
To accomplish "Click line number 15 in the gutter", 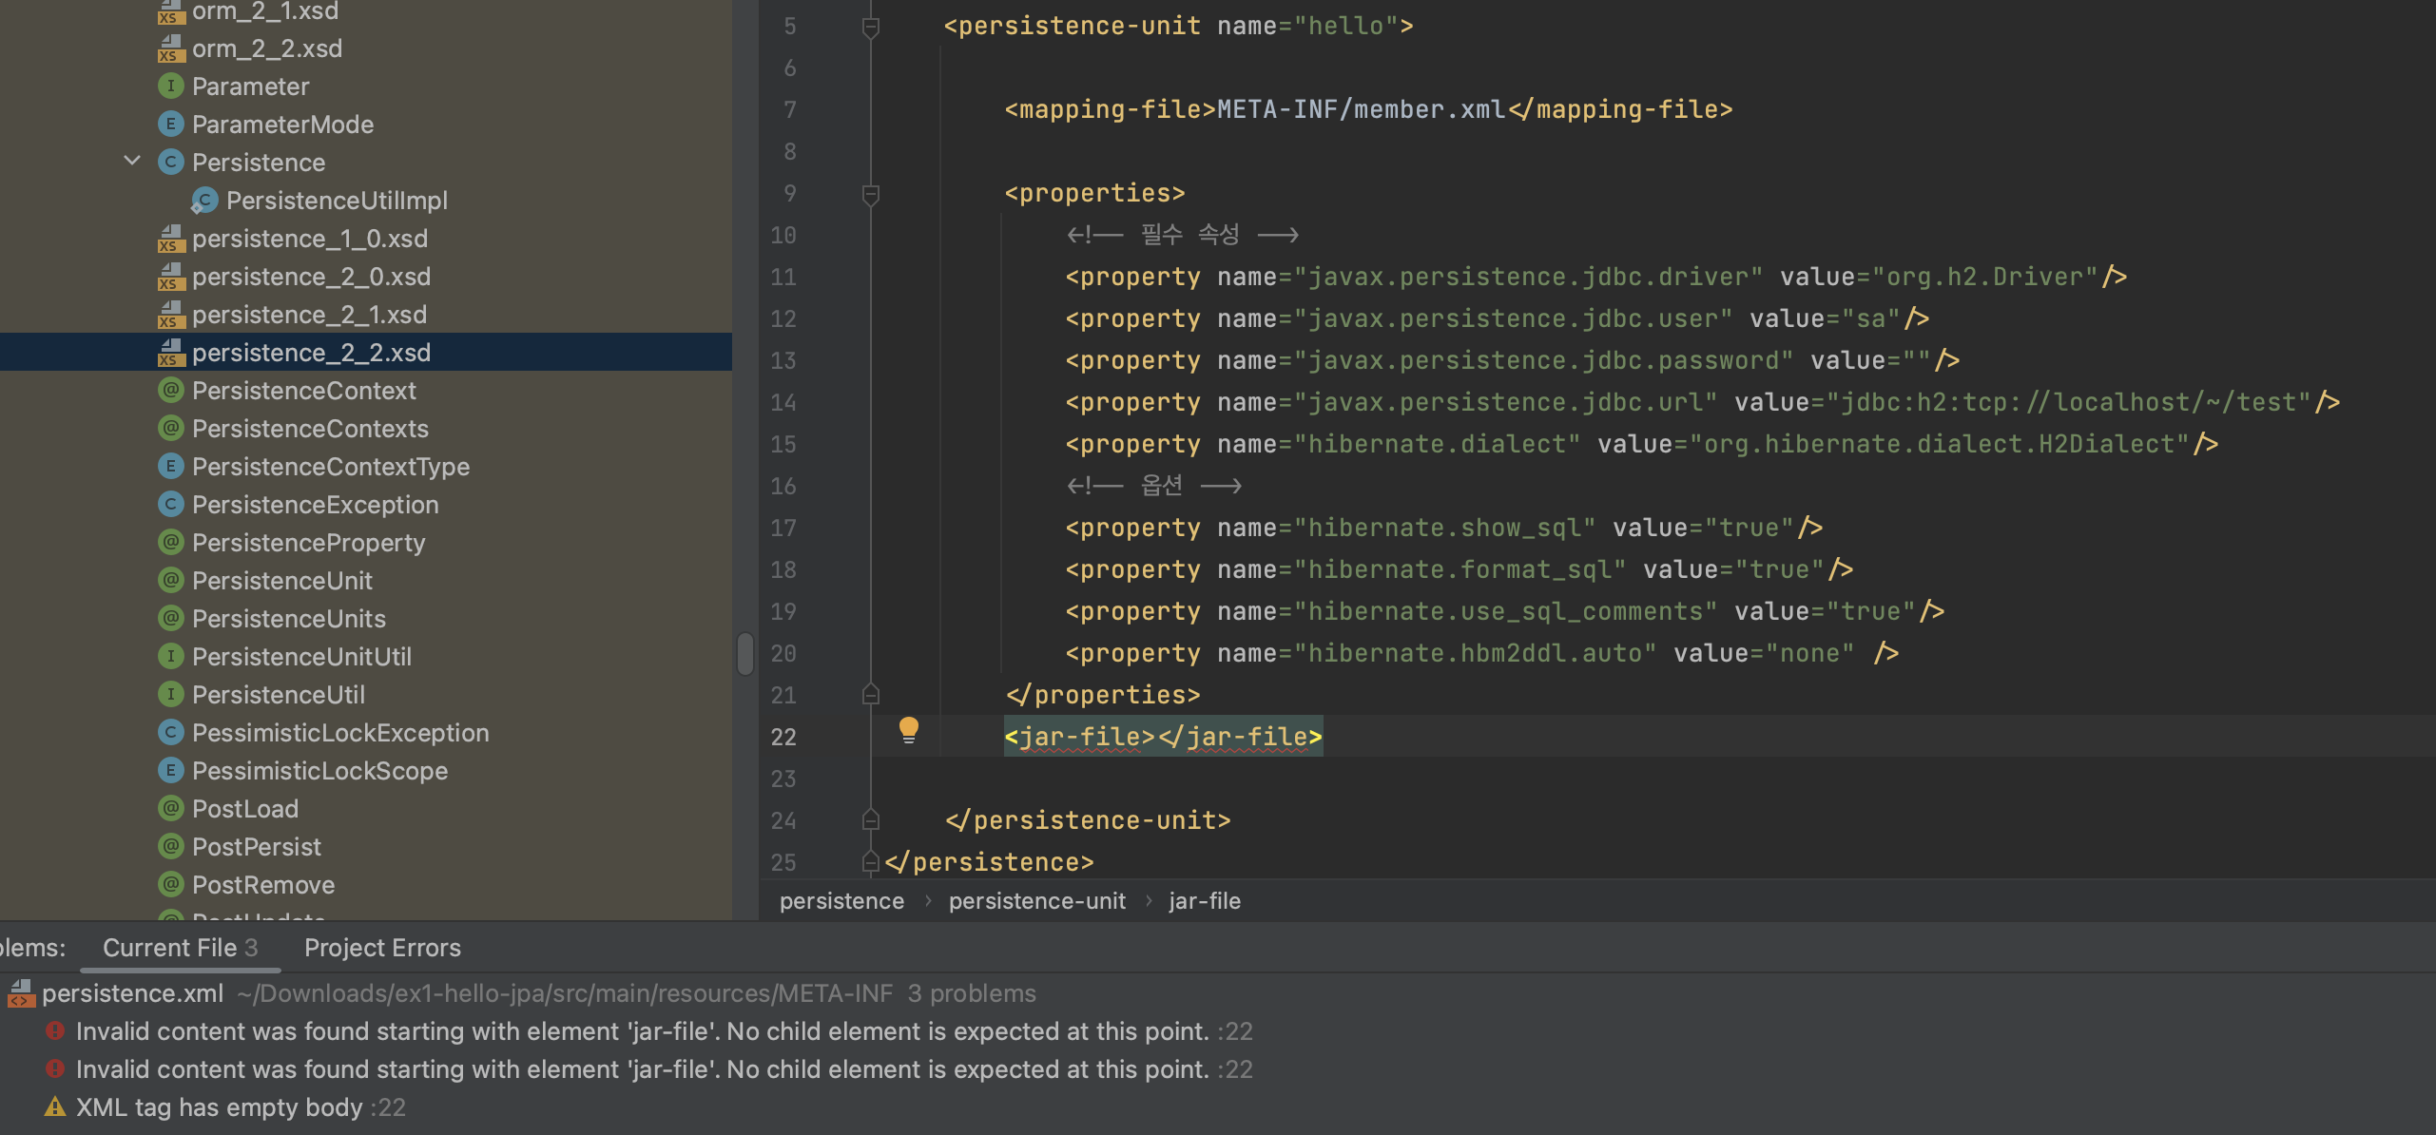I will (x=783, y=444).
